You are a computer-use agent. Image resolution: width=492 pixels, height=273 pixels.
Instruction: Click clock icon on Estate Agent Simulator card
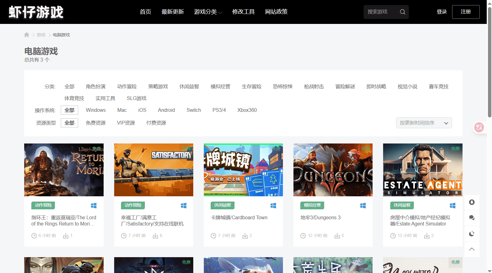click(x=393, y=236)
